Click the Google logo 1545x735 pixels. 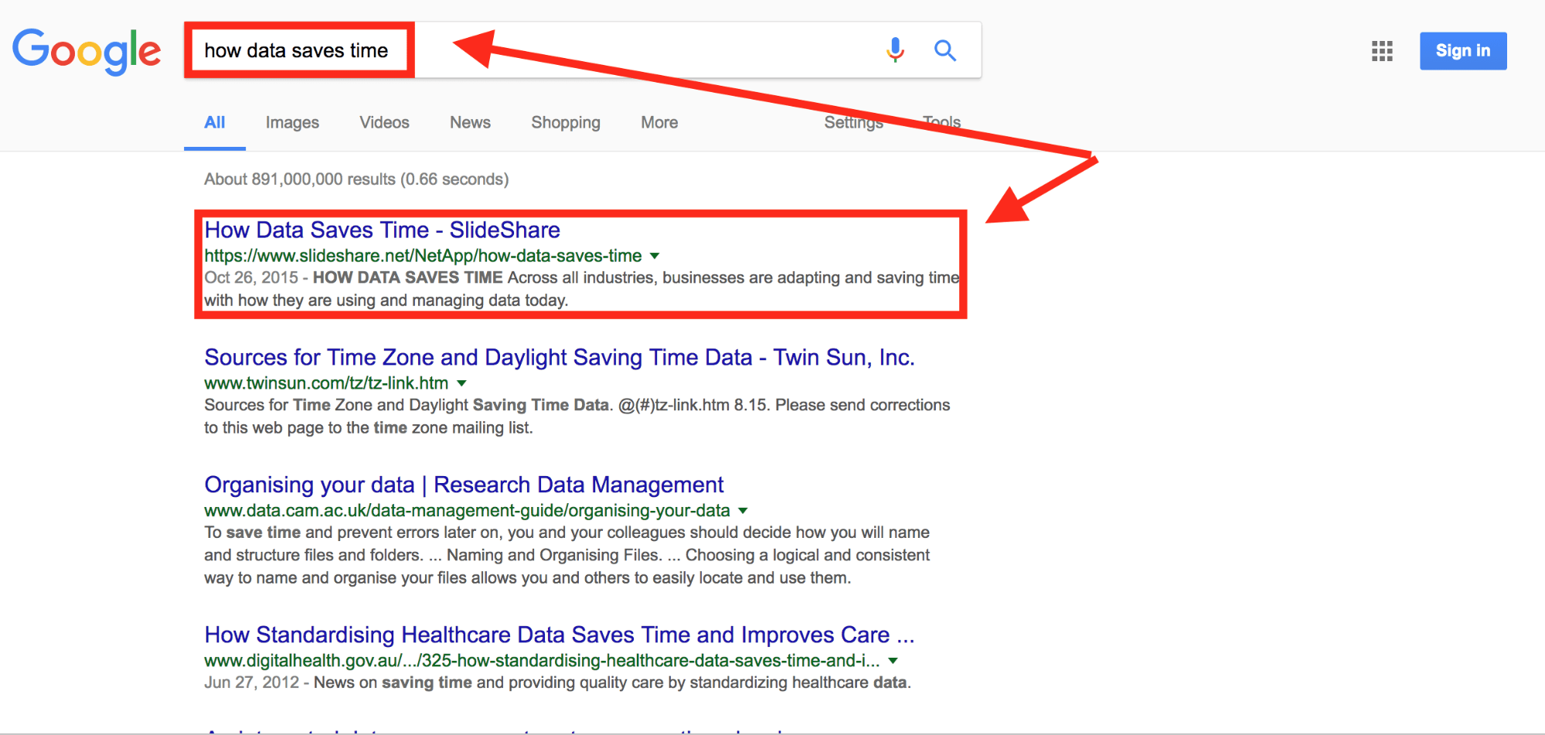87,51
